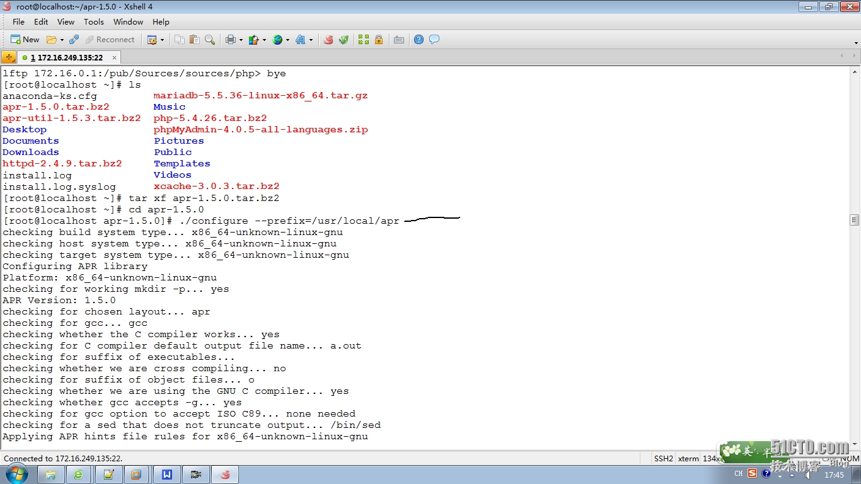The width and height of the screenshot is (861, 484).
Task: Expand the Font dropdown arrow
Action: (x=311, y=40)
